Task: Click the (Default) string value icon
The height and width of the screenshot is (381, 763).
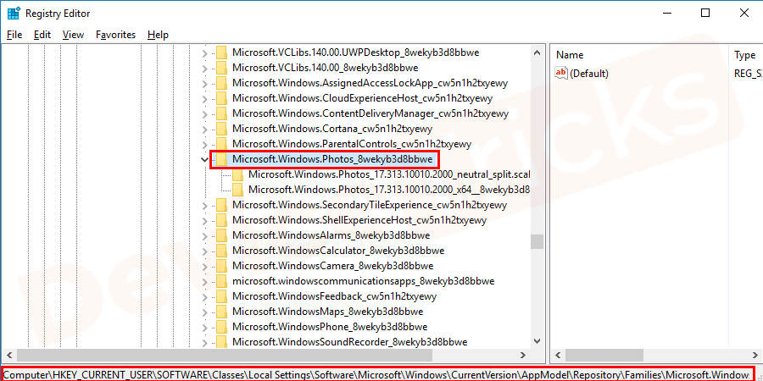Action: click(560, 74)
